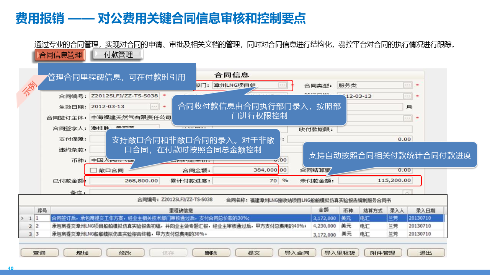Click 20130710 date cell in row 3
This screenshot has height=275, width=490.
(x=425, y=234)
